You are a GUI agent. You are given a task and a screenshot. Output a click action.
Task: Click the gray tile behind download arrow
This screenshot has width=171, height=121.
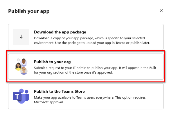21,37
